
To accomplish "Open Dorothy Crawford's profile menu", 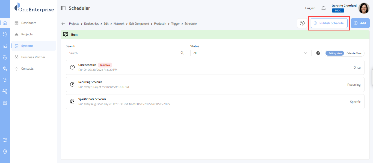I will (x=364, y=8).
